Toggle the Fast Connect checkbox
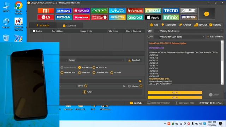 pyautogui.click(x=208, y=37)
